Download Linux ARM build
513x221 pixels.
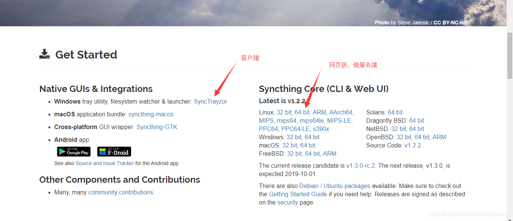pyautogui.click(x=319, y=112)
